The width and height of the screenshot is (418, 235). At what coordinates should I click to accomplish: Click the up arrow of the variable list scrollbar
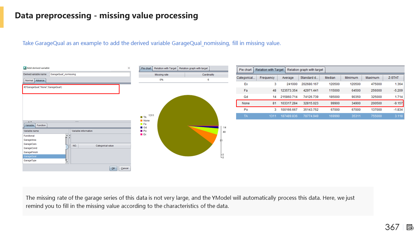tap(67, 136)
